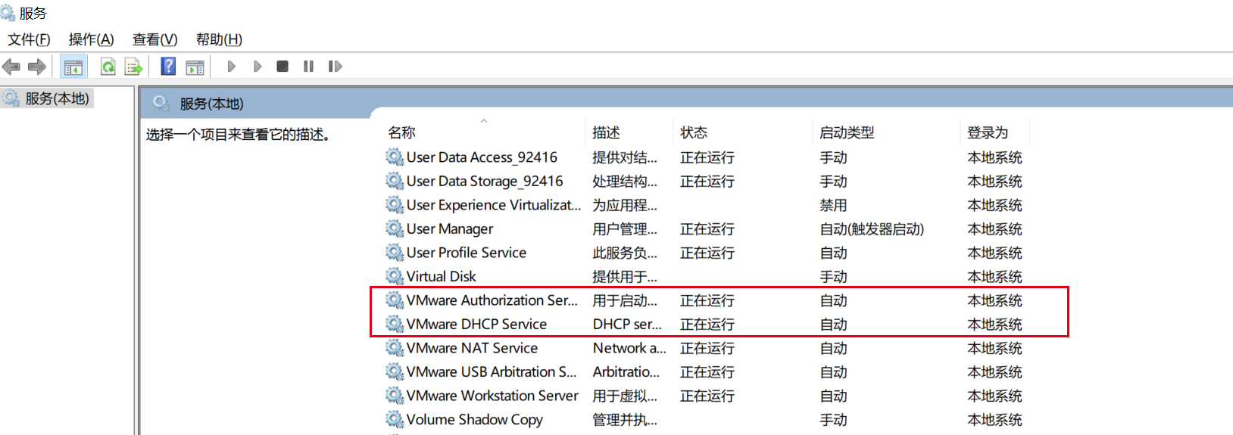Toggle the console tree pane icon
This screenshot has height=435, width=1233.
coord(73,67)
